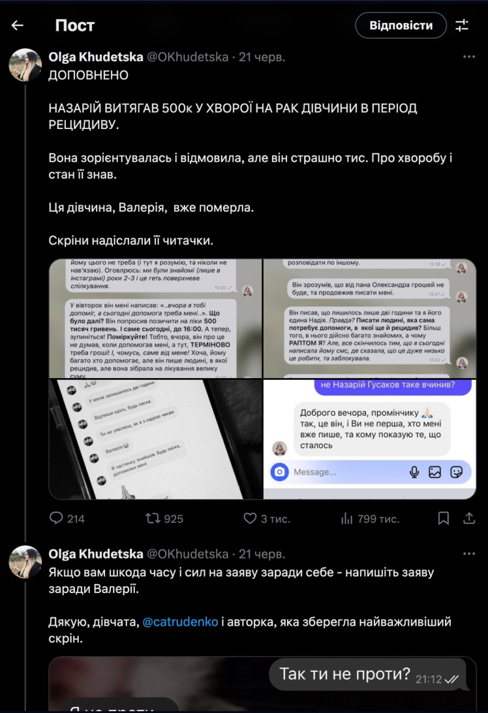488x713 pixels.
Task: Open the bottom-right Instagram message image
Action: click(370, 439)
